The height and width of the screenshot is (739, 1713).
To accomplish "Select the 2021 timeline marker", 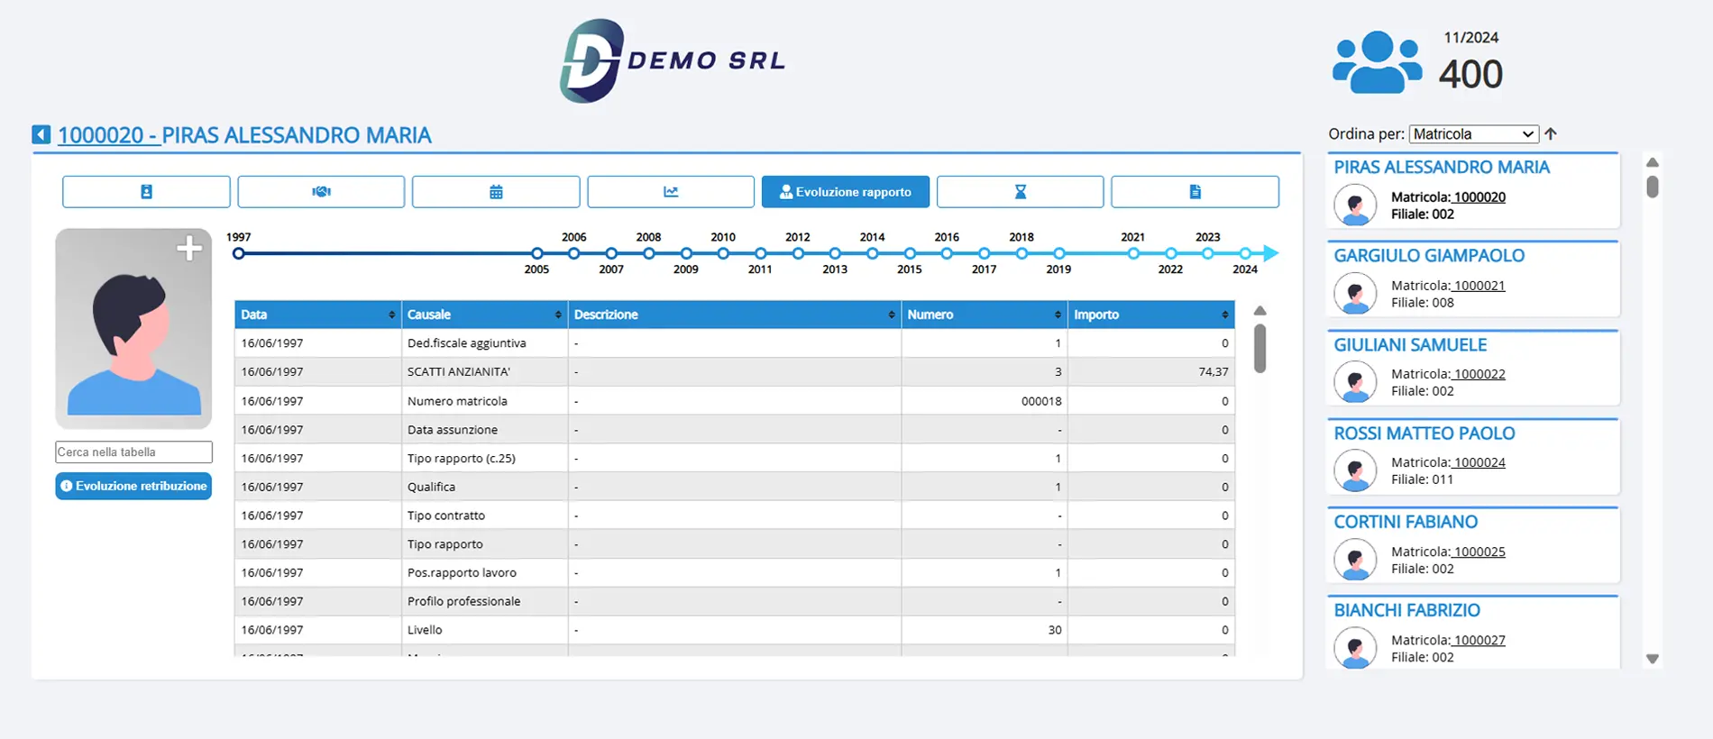I will point(1133,253).
